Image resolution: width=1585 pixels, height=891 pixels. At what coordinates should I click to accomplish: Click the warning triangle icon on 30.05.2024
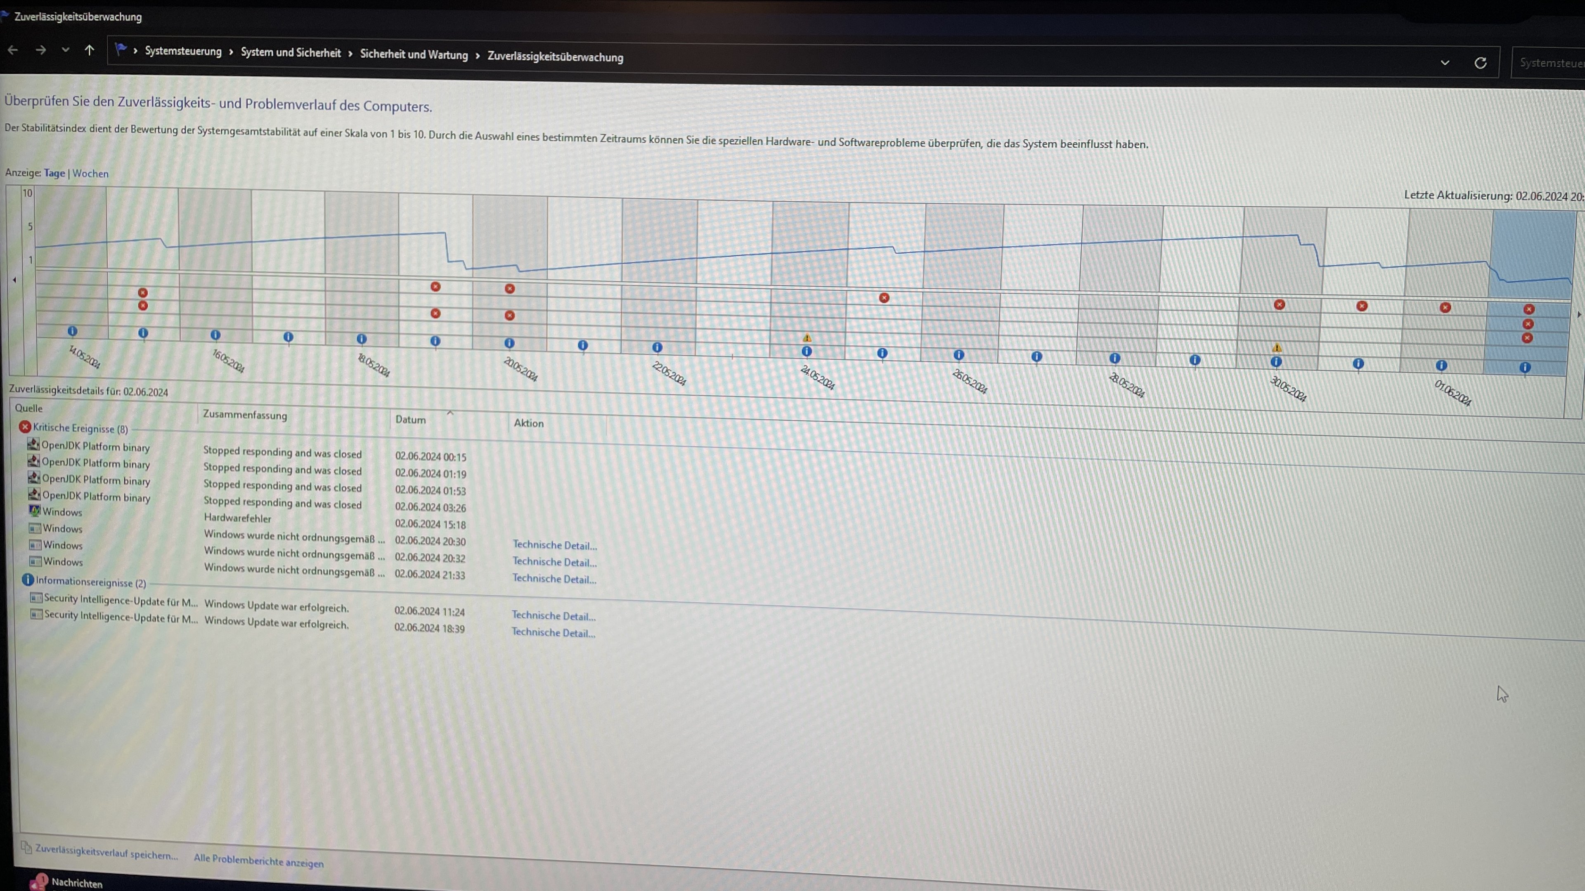(x=1277, y=348)
